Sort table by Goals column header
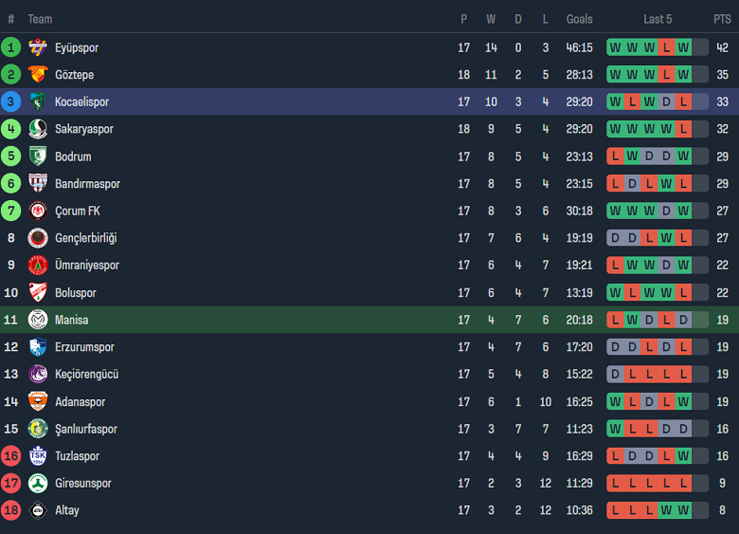Viewport: 739px width, 534px height. (x=579, y=19)
